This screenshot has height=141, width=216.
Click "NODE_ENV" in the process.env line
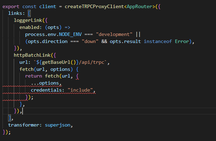[70, 34]
